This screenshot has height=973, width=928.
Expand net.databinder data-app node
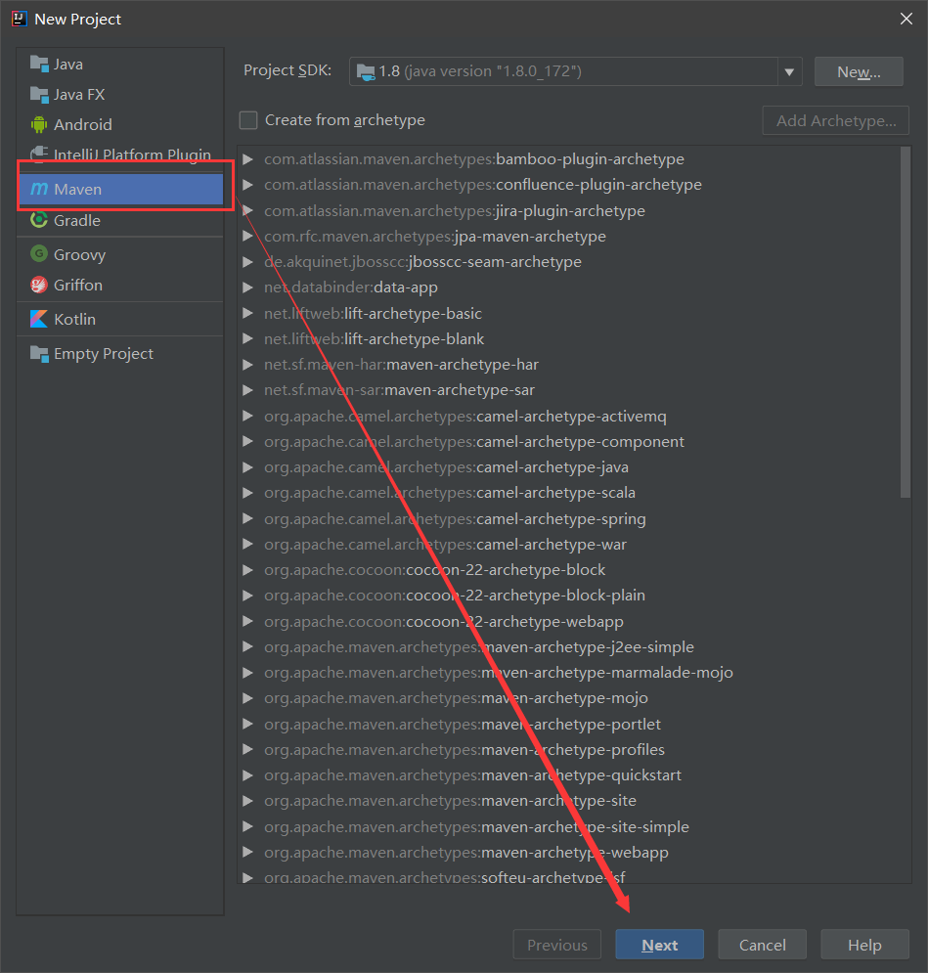pyautogui.click(x=247, y=287)
